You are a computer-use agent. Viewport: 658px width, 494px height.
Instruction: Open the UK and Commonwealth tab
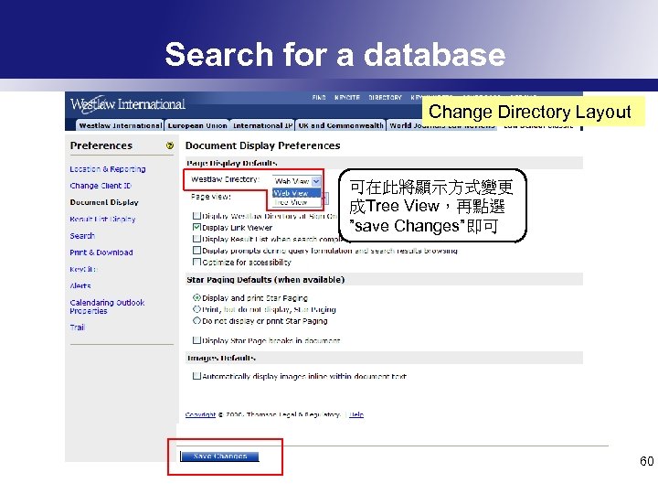(341, 125)
